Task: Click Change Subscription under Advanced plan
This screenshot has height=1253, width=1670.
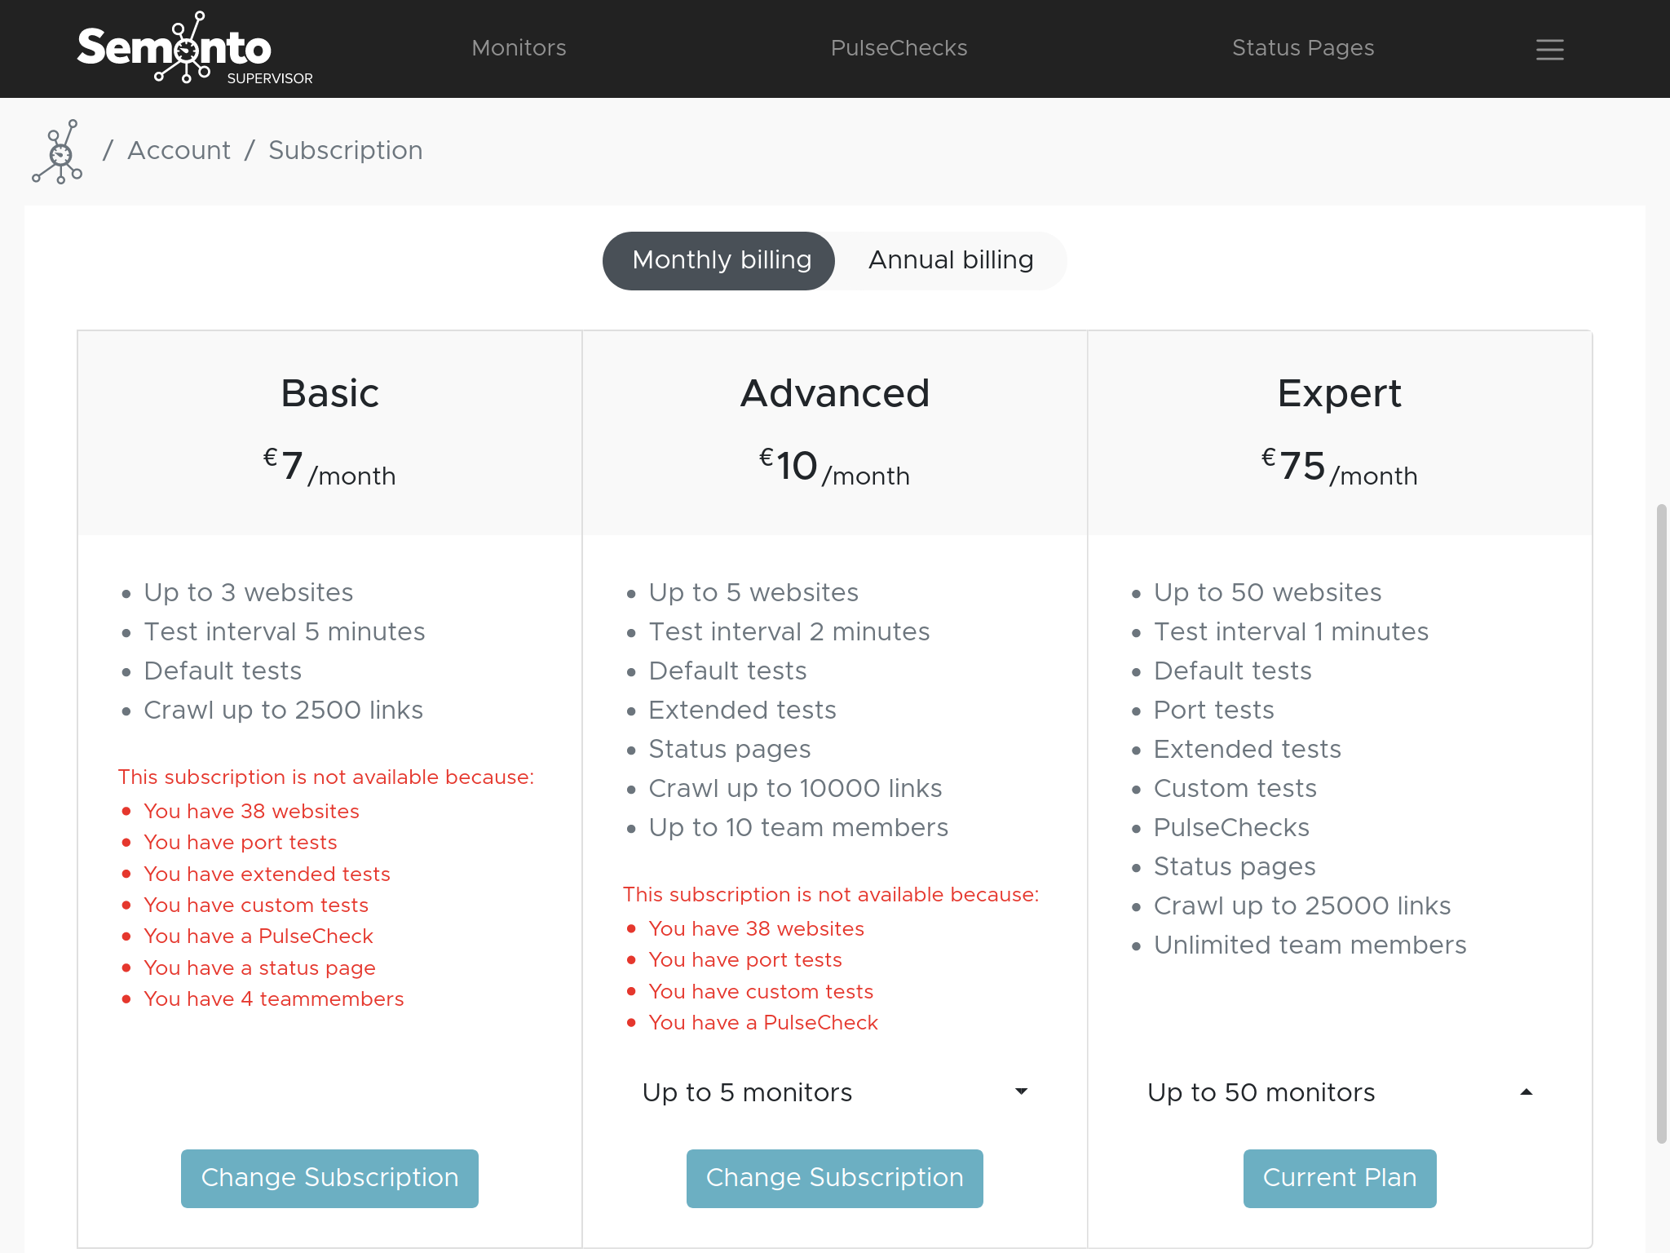Action: (834, 1178)
